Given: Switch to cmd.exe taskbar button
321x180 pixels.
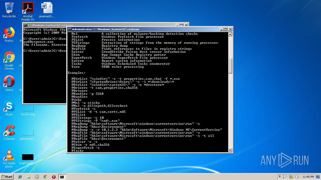Looking at the screenshot, I should [62, 177].
